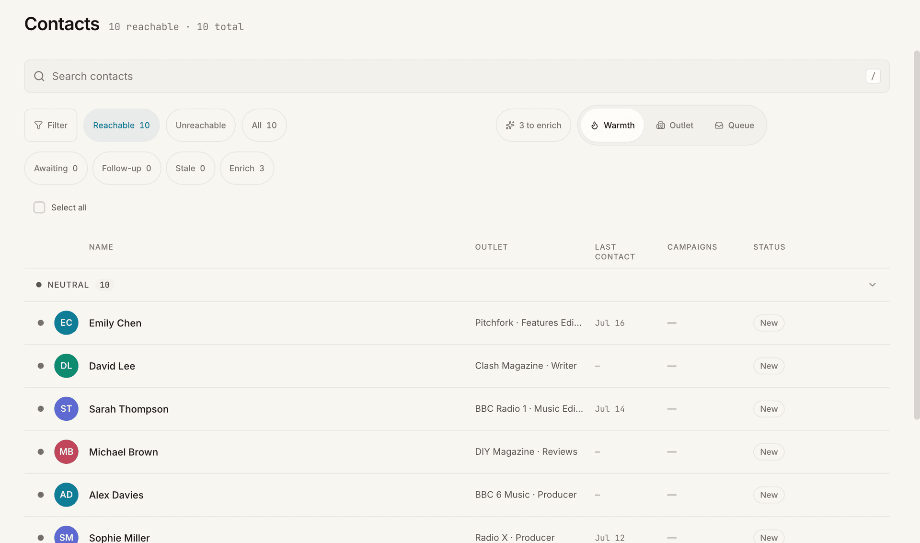Open Michael Brown's MB avatar
The image size is (920, 543).
(x=66, y=451)
